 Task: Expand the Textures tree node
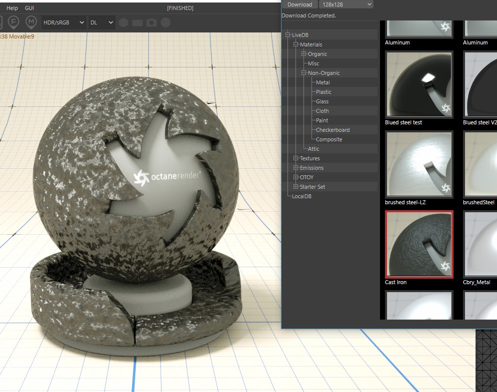coord(295,158)
